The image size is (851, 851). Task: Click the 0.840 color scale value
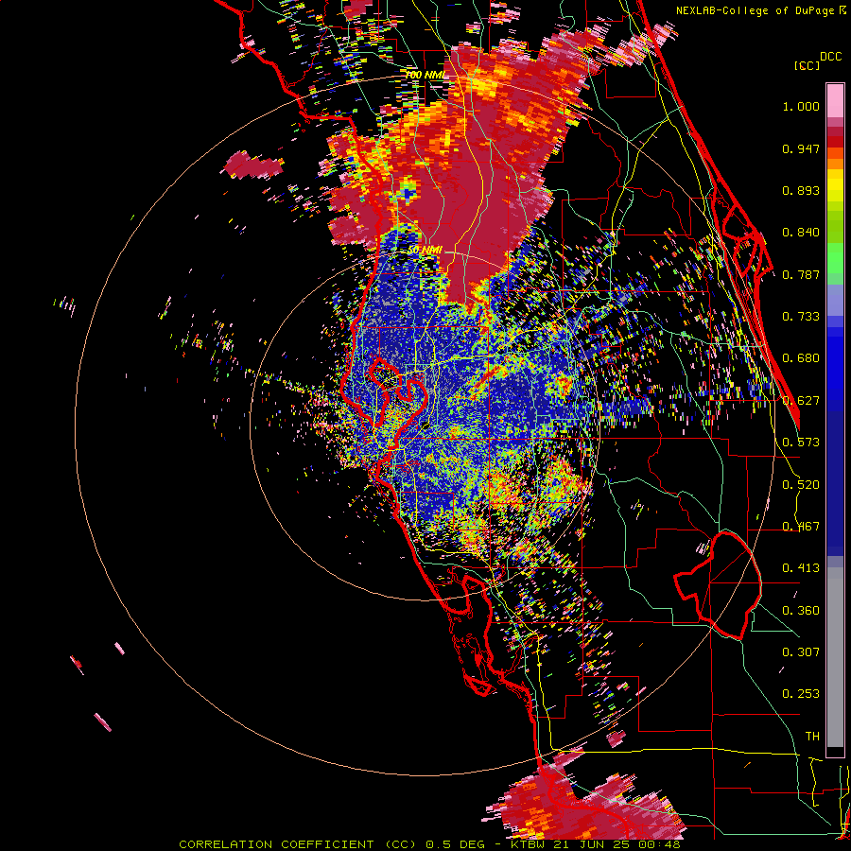pyautogui.click(x=801, y=233)
